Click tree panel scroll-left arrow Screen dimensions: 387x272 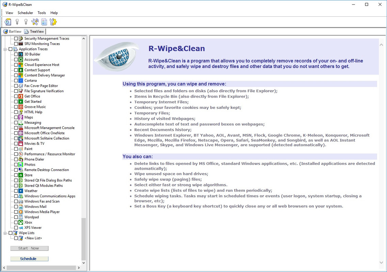4,268
